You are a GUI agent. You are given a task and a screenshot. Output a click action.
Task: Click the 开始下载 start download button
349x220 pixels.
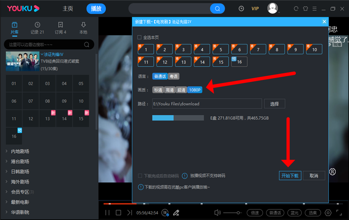pyautogui.click(x=290, y=176)
